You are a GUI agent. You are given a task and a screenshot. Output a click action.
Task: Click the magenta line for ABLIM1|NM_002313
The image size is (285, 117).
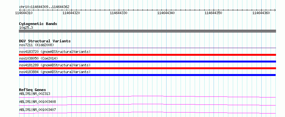coord(147,96)
